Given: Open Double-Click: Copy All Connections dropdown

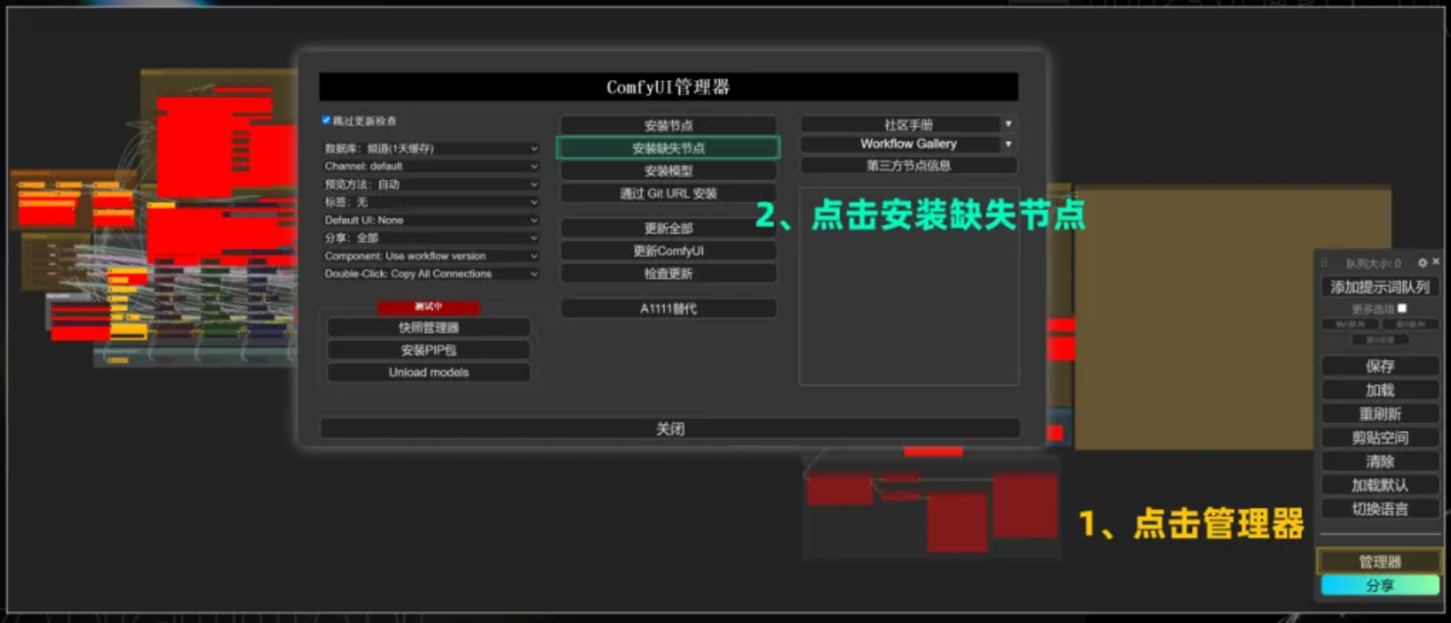Looking at the screenshot, I should point(431,273).
